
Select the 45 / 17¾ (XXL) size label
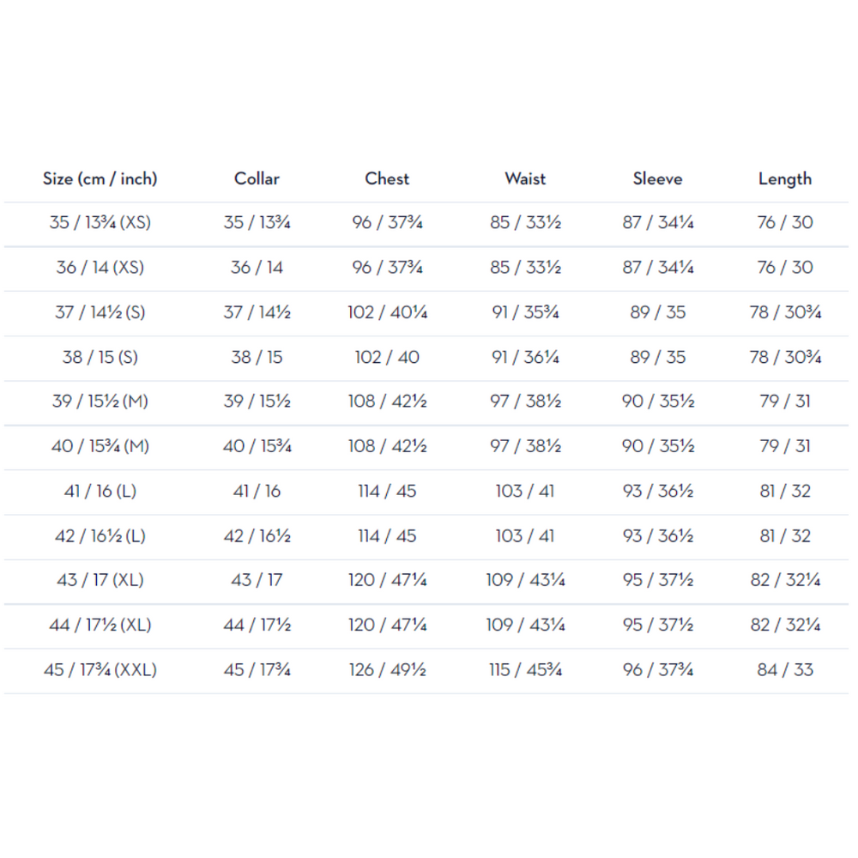100,670
